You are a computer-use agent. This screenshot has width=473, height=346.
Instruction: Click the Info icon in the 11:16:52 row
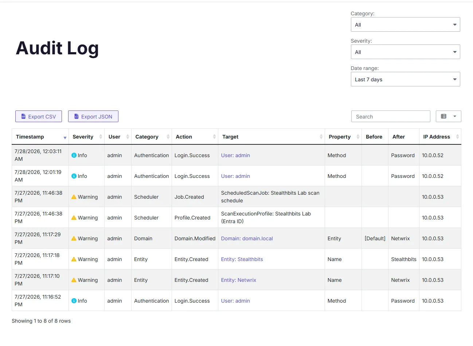74,301
